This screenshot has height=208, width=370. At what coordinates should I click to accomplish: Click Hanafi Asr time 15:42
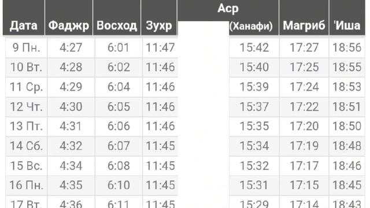point(254,47)
